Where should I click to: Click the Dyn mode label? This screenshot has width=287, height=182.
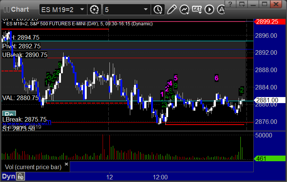pyautogui.click(x=8, y=176)
